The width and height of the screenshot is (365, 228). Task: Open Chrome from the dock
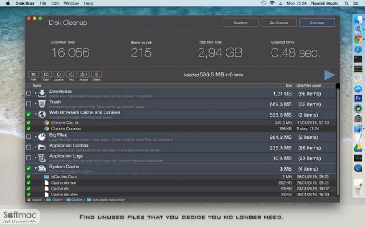click(x=358, y=39)
